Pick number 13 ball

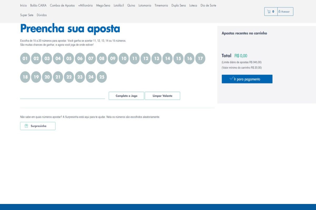157,59
